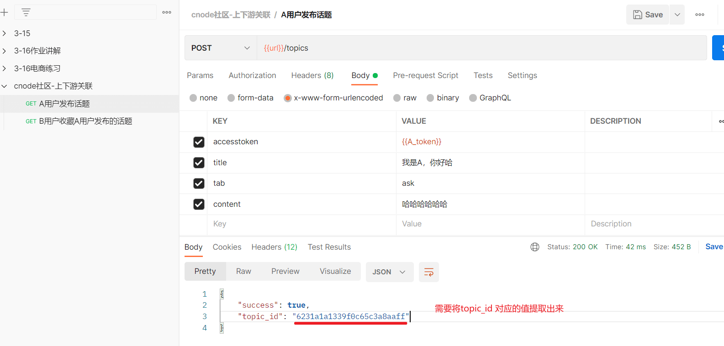The width and height of the screenshot is (724, 346).
Task: Click the content value 哈哈哈哈哈哈
Action: coord(424,204)
